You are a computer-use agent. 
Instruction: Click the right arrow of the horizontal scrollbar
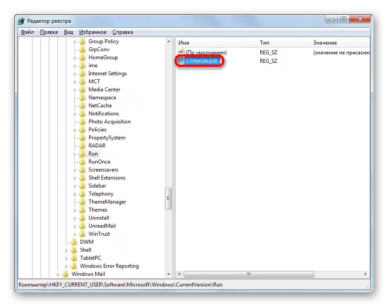[x=365, y=274]
